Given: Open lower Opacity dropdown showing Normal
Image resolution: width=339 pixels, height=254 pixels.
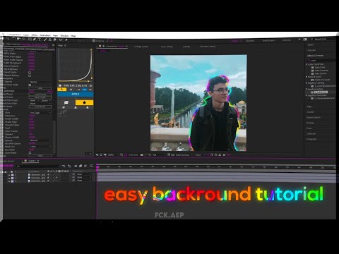Looking at the screenshot, I should coord(40,140).
